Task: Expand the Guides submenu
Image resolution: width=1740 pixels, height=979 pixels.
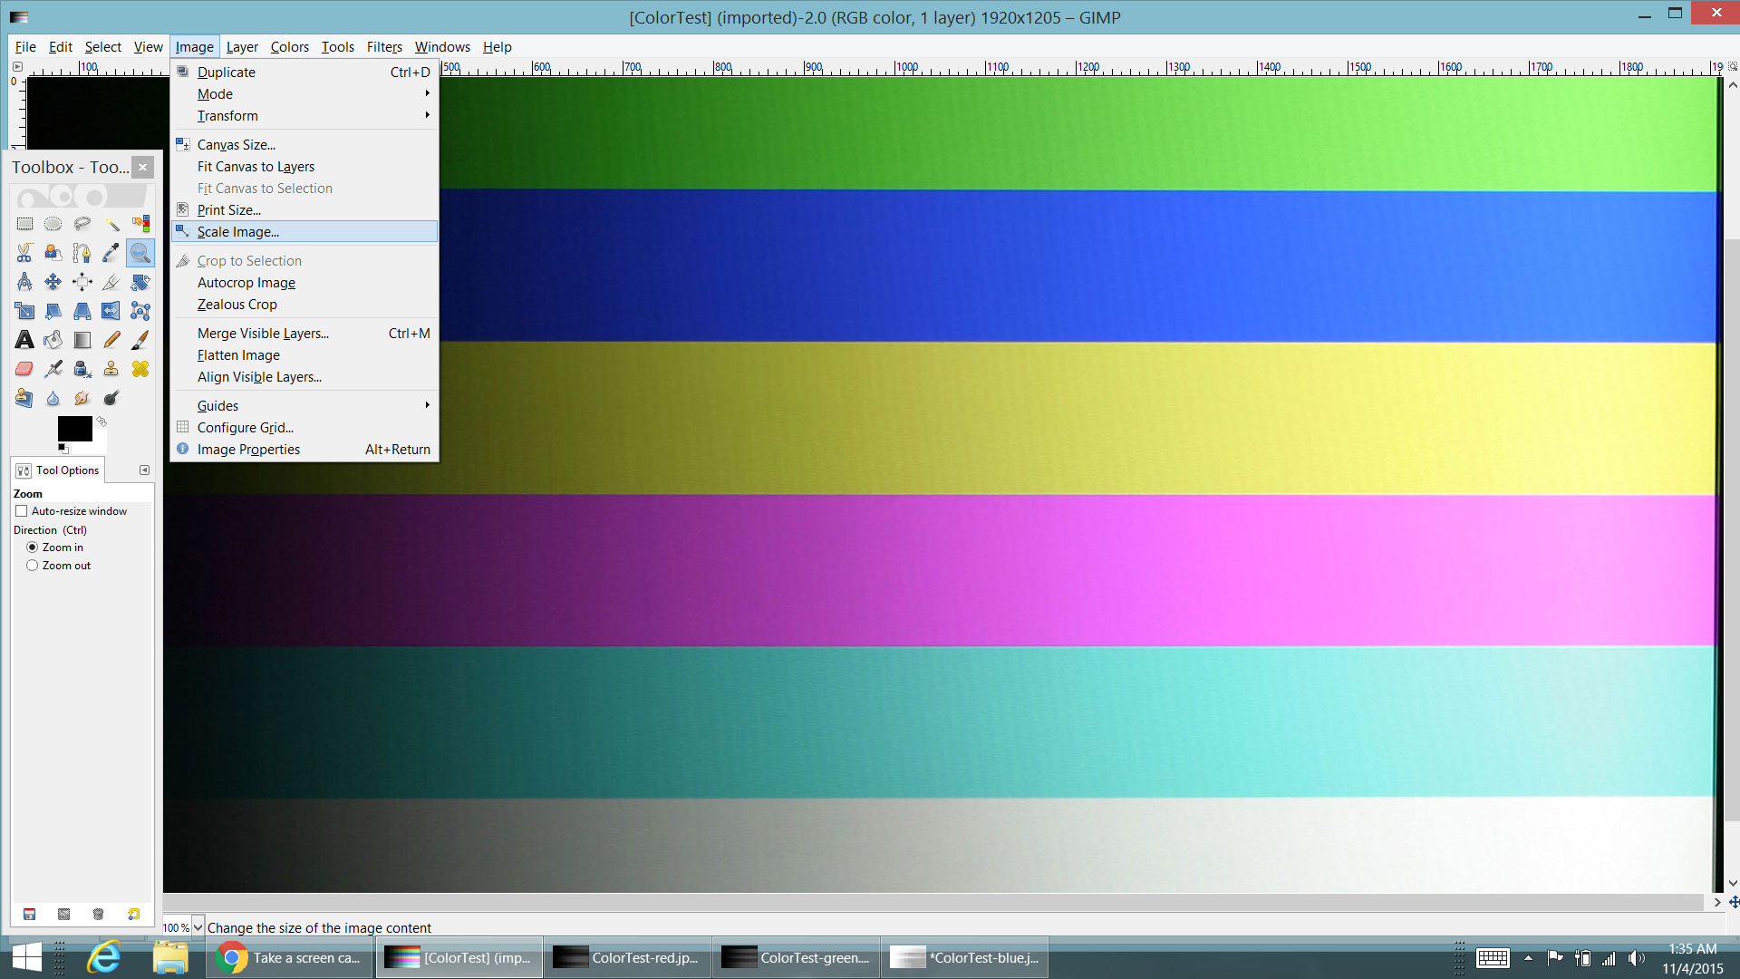Action: [x=304, y=406]
